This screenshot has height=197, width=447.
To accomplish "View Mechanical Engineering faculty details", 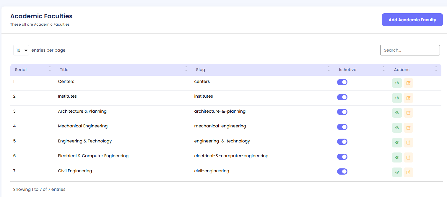I will pyautogui.click(x=397, y=128).
